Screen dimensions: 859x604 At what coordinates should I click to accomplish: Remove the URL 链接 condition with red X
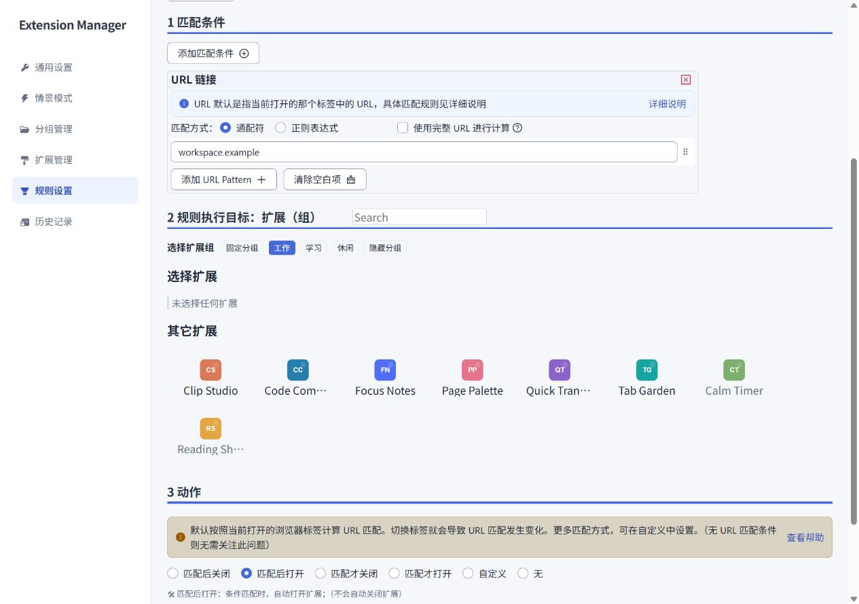point(686,79)
